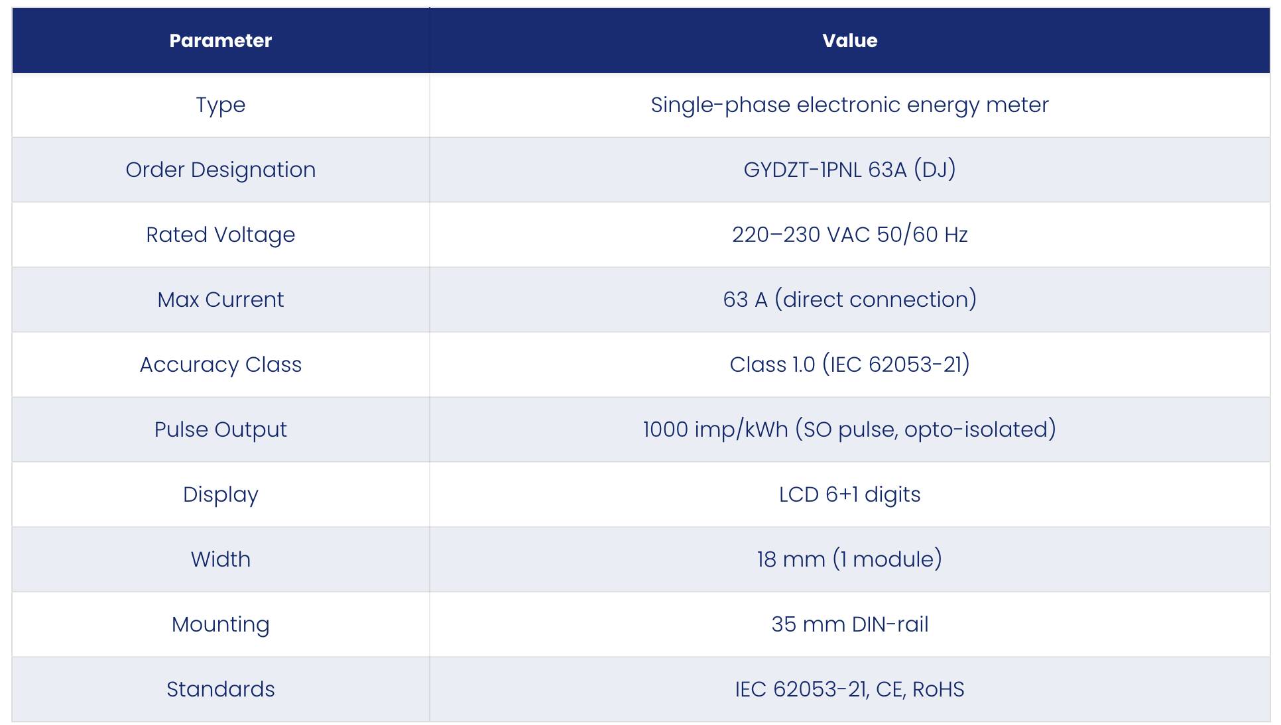Click the 63 A direct connection value
Image resolution: width=1281 pixels, height=725 pixels.
[x=850, y=300]
